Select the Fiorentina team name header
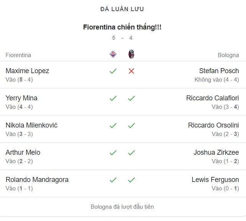 point(18,55)
